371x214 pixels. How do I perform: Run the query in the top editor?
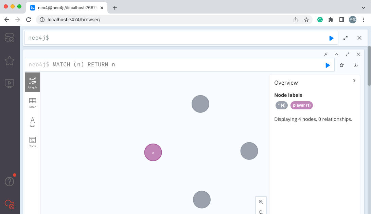point(331,38)
